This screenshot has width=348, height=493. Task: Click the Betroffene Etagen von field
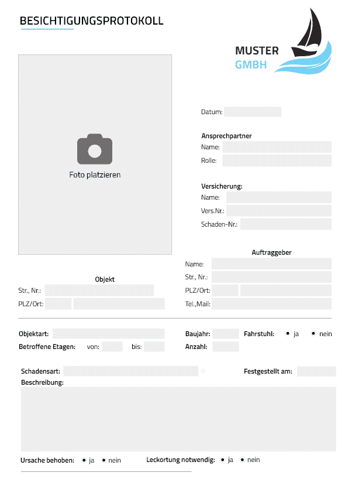(112, 347)
